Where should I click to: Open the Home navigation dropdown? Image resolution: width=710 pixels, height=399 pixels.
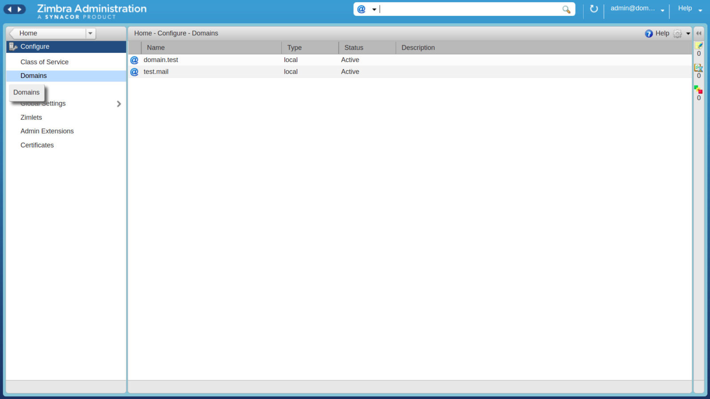pyautogui.click(x=91, y=33)
